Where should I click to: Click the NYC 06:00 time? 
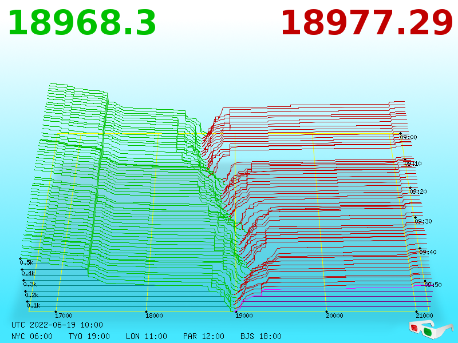tap(32, 336)
